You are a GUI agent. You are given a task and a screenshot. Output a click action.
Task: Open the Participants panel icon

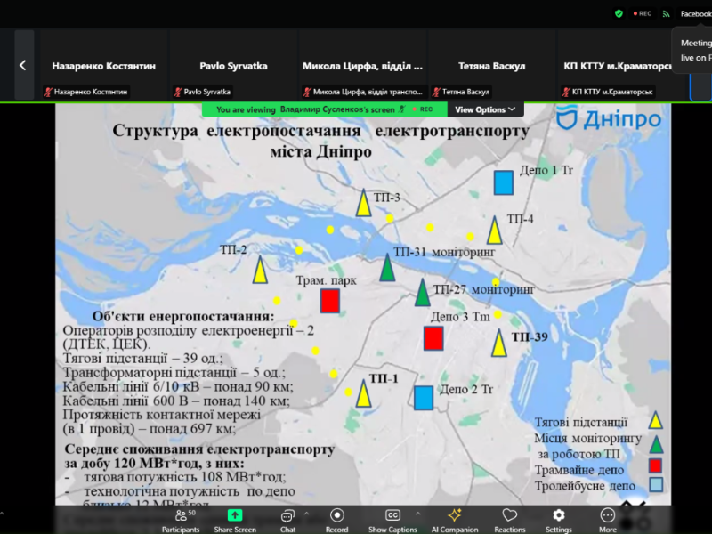[x=181, y=514]
